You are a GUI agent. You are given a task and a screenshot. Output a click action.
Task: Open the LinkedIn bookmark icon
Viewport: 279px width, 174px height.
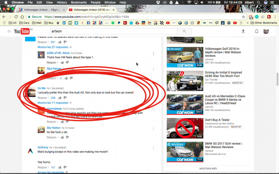[x=64, y=23]
